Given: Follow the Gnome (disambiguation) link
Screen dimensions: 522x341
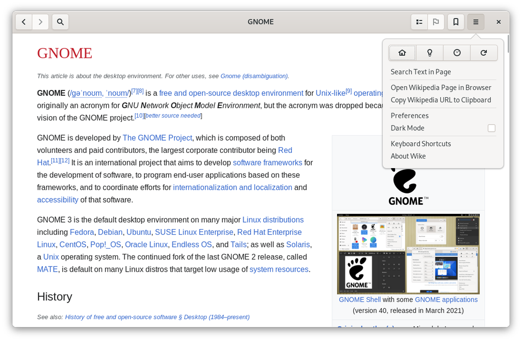Looking at the screenshot, I should (254, 76).
